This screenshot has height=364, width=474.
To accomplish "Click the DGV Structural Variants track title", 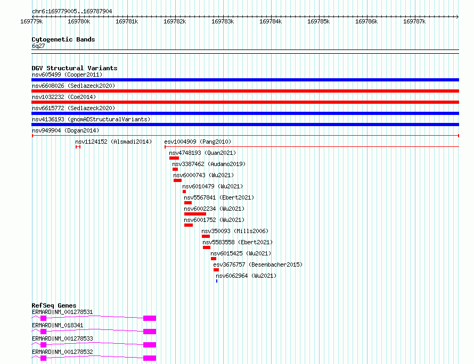I will pyautogui.click(x=75, y=68).
